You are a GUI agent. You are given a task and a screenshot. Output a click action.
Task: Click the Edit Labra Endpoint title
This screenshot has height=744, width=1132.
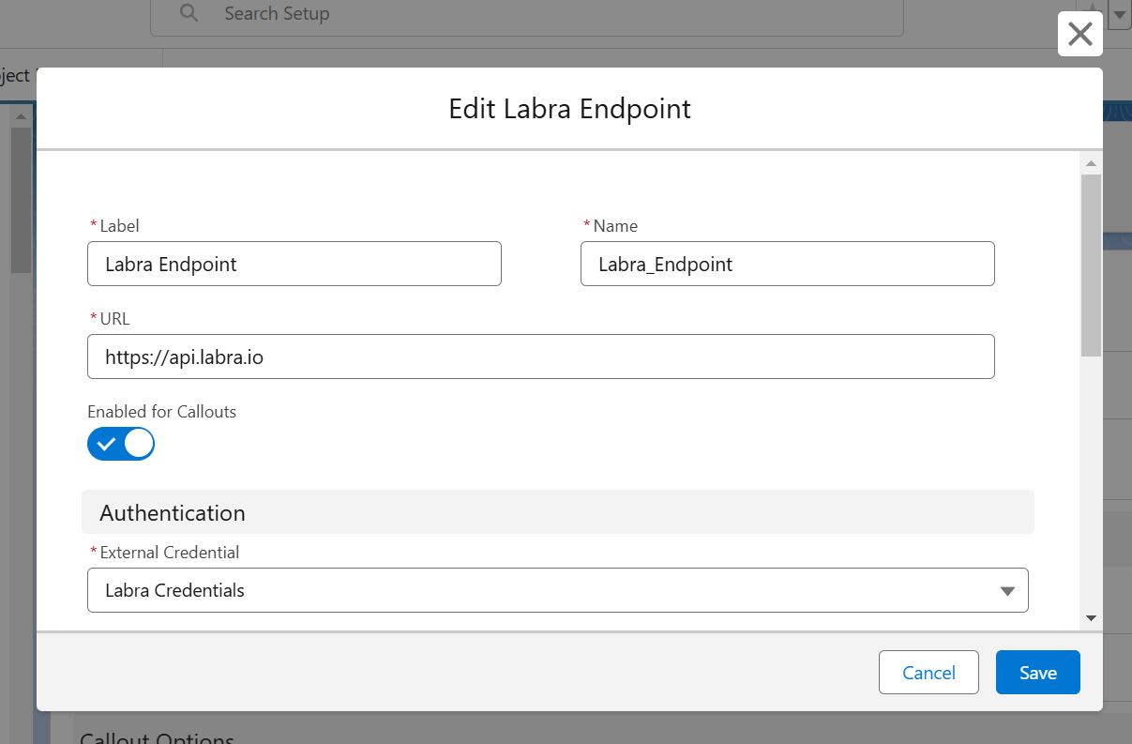point(570,109)
